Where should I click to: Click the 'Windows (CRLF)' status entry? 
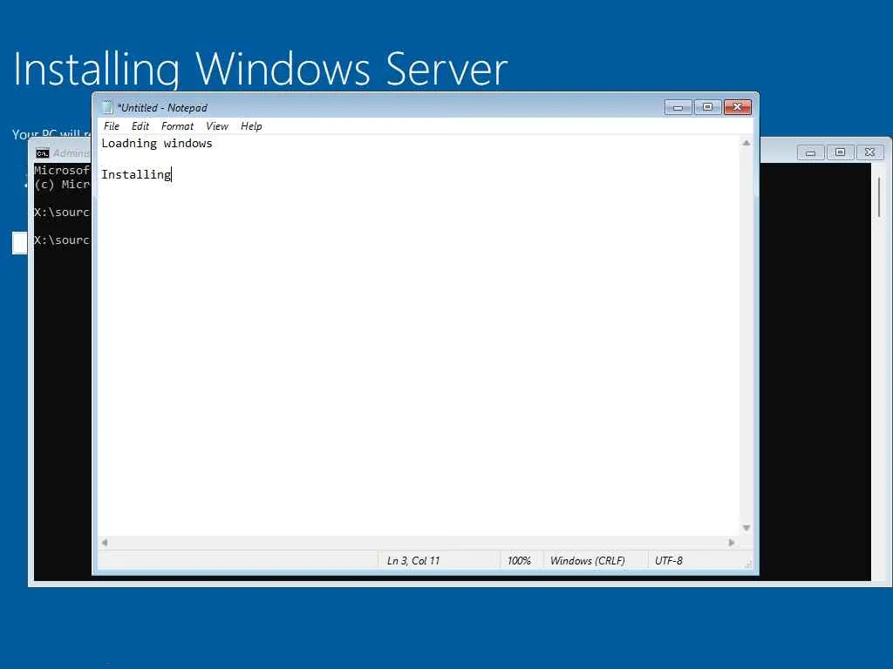coord(587,561)
